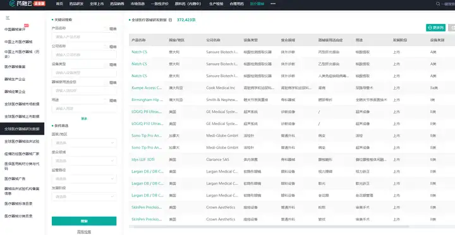
Task: Expand more keyword fields via 更多
Action: [84, 118]
